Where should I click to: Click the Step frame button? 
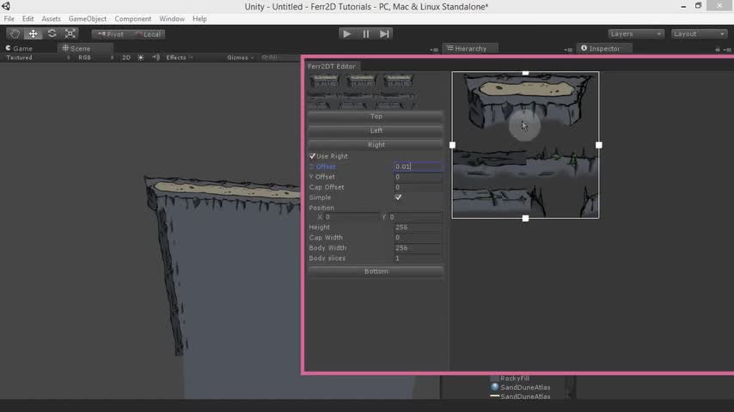(384, 33)
